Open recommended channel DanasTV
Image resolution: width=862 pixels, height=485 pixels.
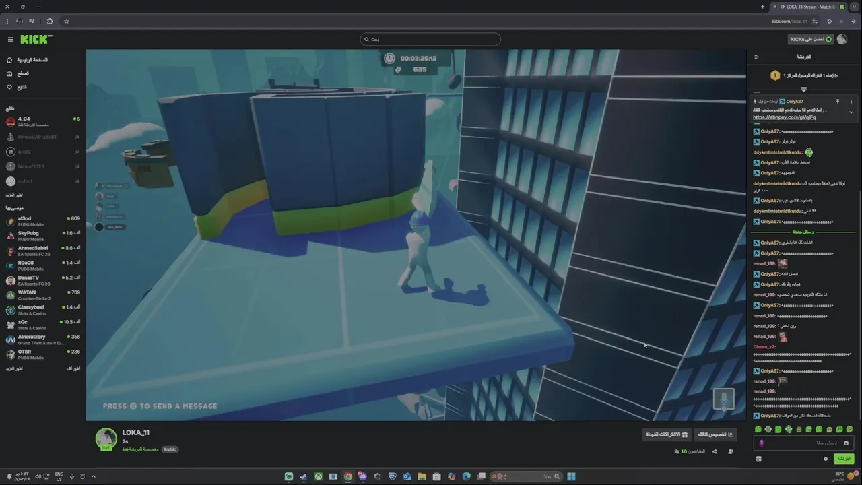pyautogui.click(x=43, y=280)
